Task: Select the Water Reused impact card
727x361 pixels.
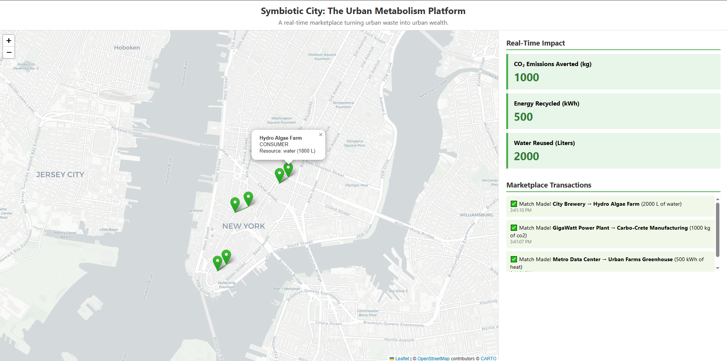Action: click(613, 151)
